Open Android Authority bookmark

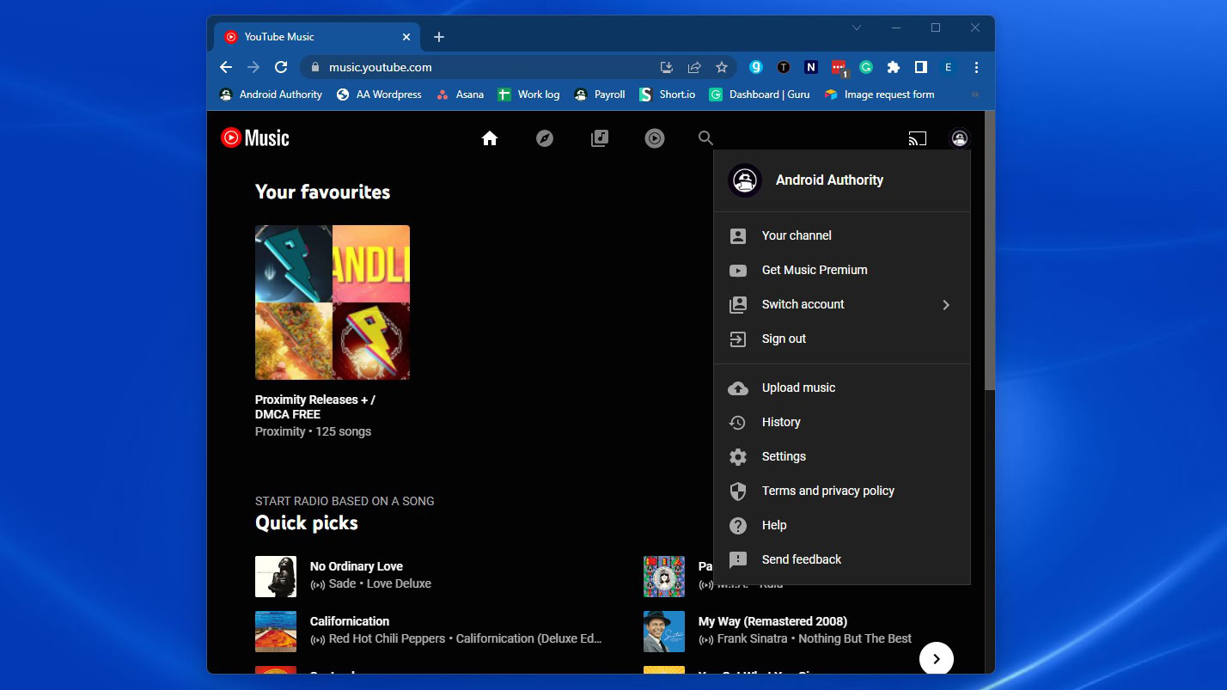click(x=271, y=95)
